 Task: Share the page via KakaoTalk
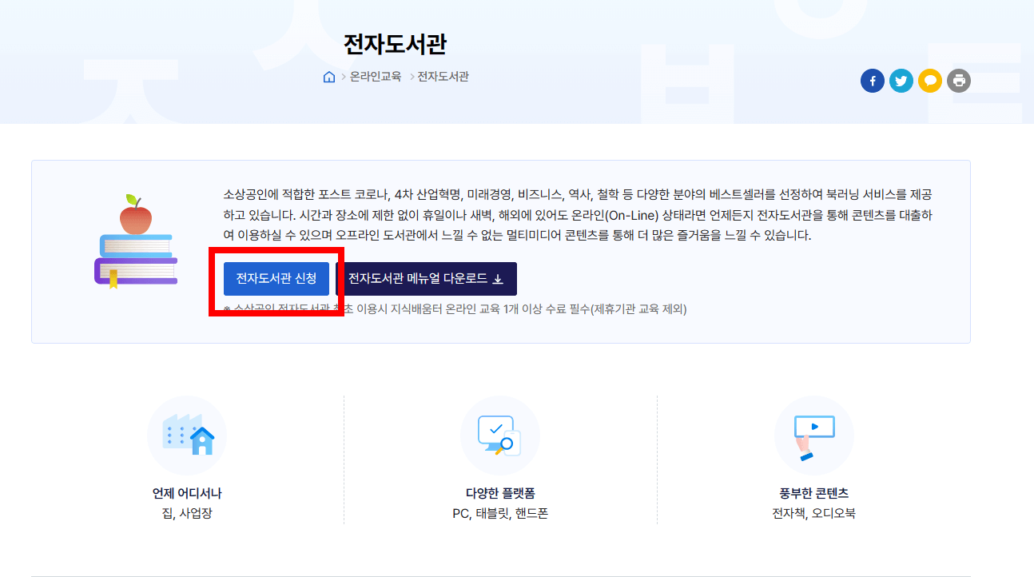(x=929, y=80)
